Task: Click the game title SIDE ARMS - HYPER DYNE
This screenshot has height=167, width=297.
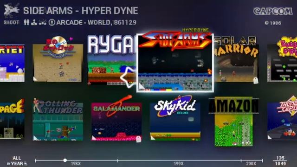Action: (x=81, y=11)
